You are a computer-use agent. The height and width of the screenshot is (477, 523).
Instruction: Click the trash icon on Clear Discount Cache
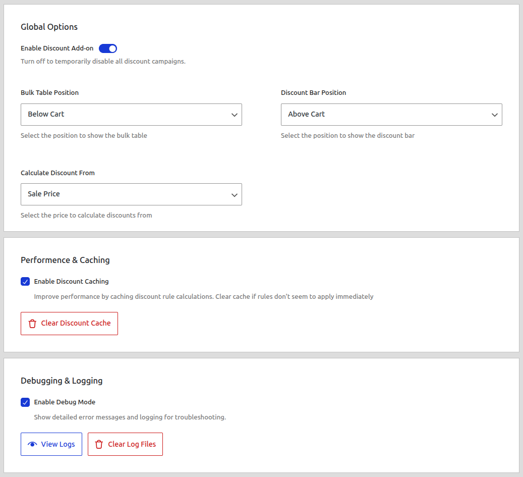pos(32,323)
